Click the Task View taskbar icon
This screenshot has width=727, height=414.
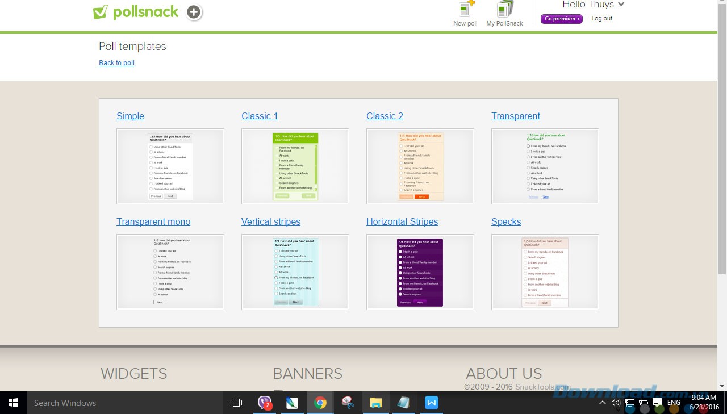[236, 403]
